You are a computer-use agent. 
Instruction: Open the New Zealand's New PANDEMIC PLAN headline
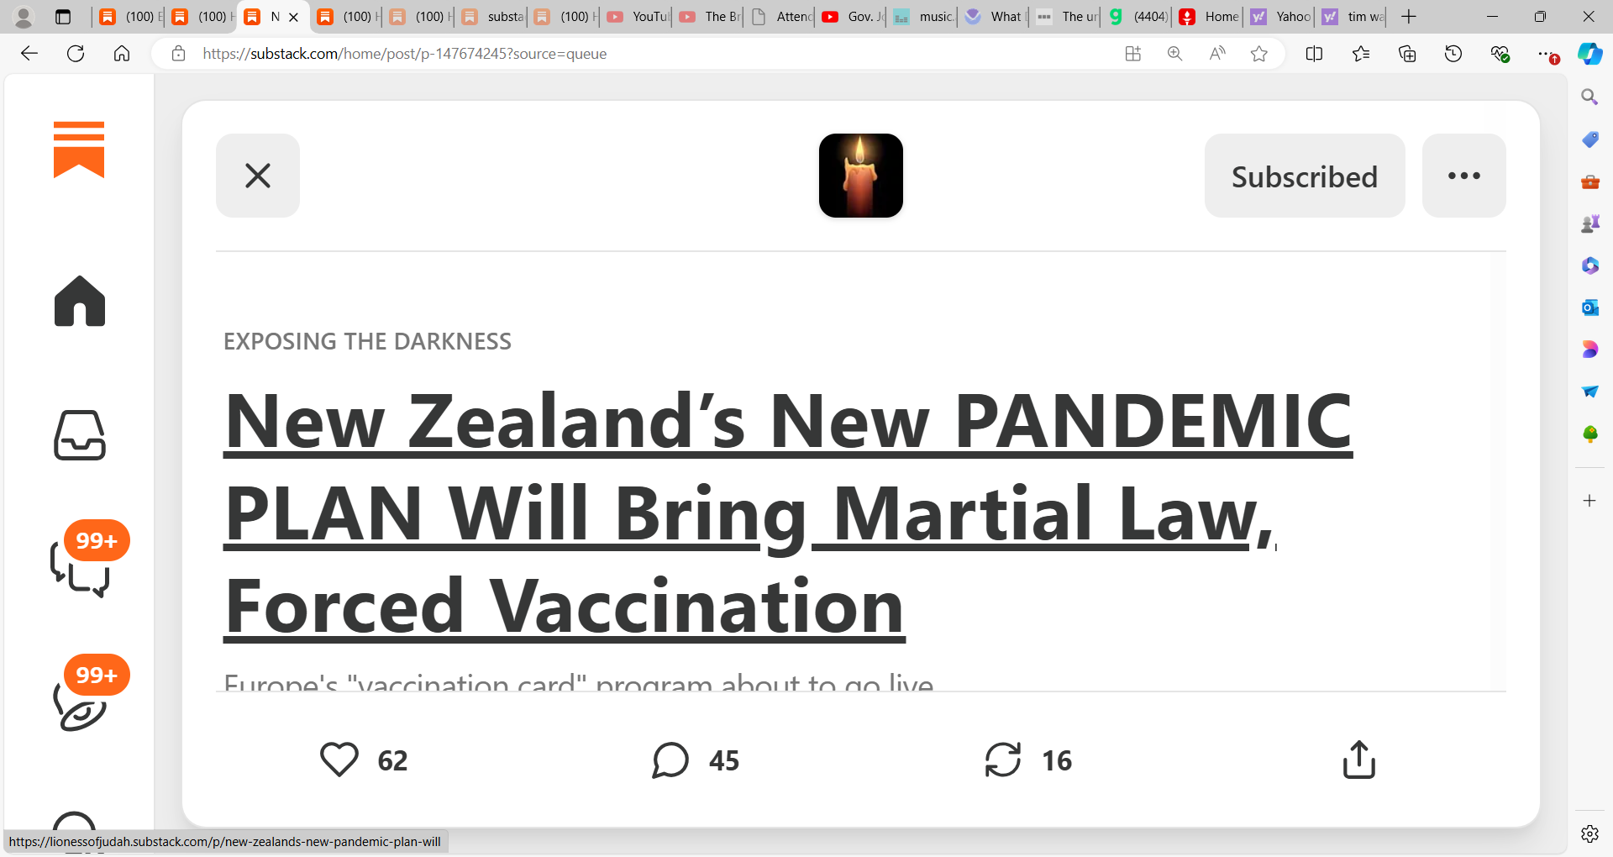pos(790,513)
